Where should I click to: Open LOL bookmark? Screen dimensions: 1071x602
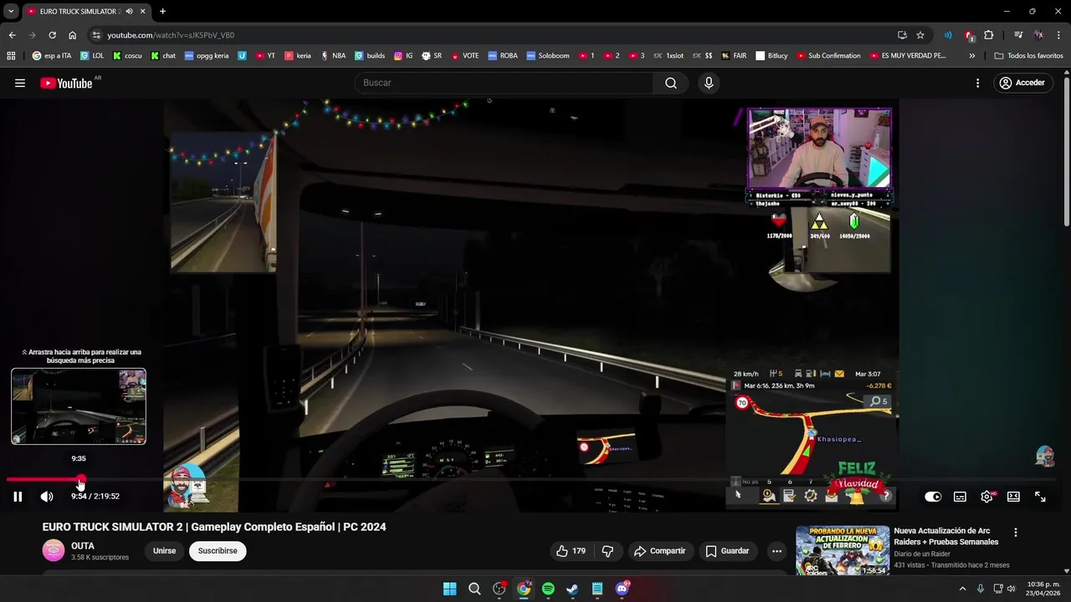[x=93, y=56]
